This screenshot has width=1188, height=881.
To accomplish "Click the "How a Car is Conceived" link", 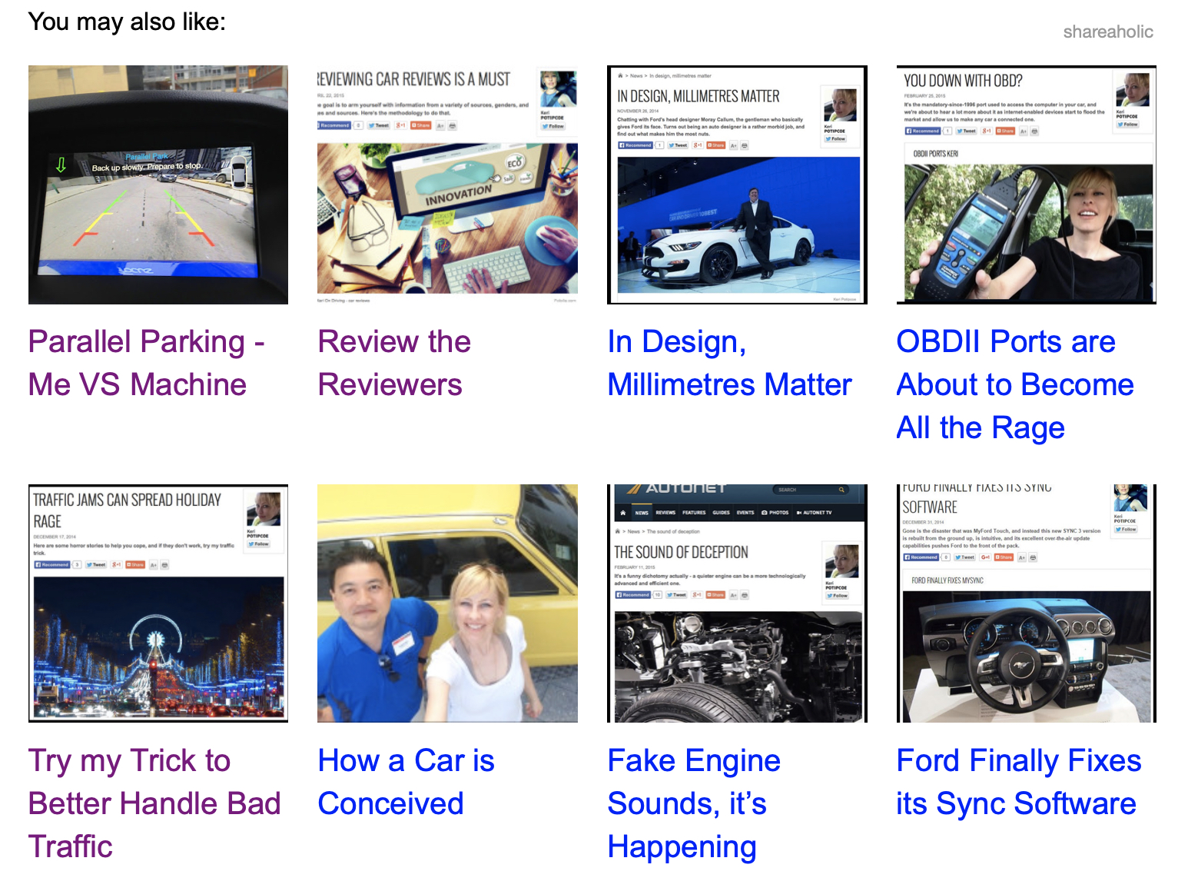I will [406, 782].
